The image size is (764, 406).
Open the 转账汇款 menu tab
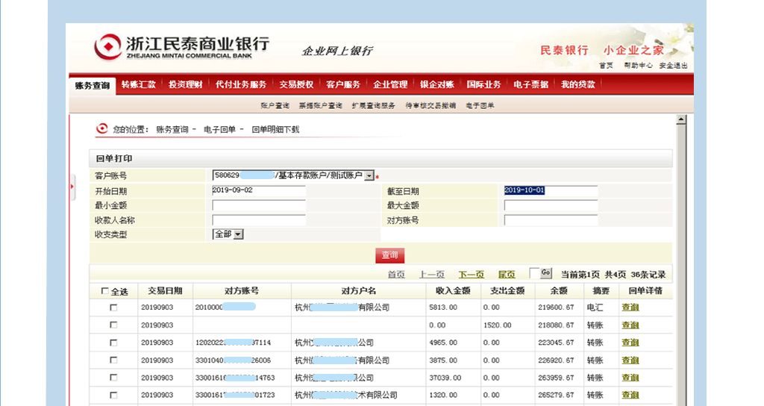[138, 84]
